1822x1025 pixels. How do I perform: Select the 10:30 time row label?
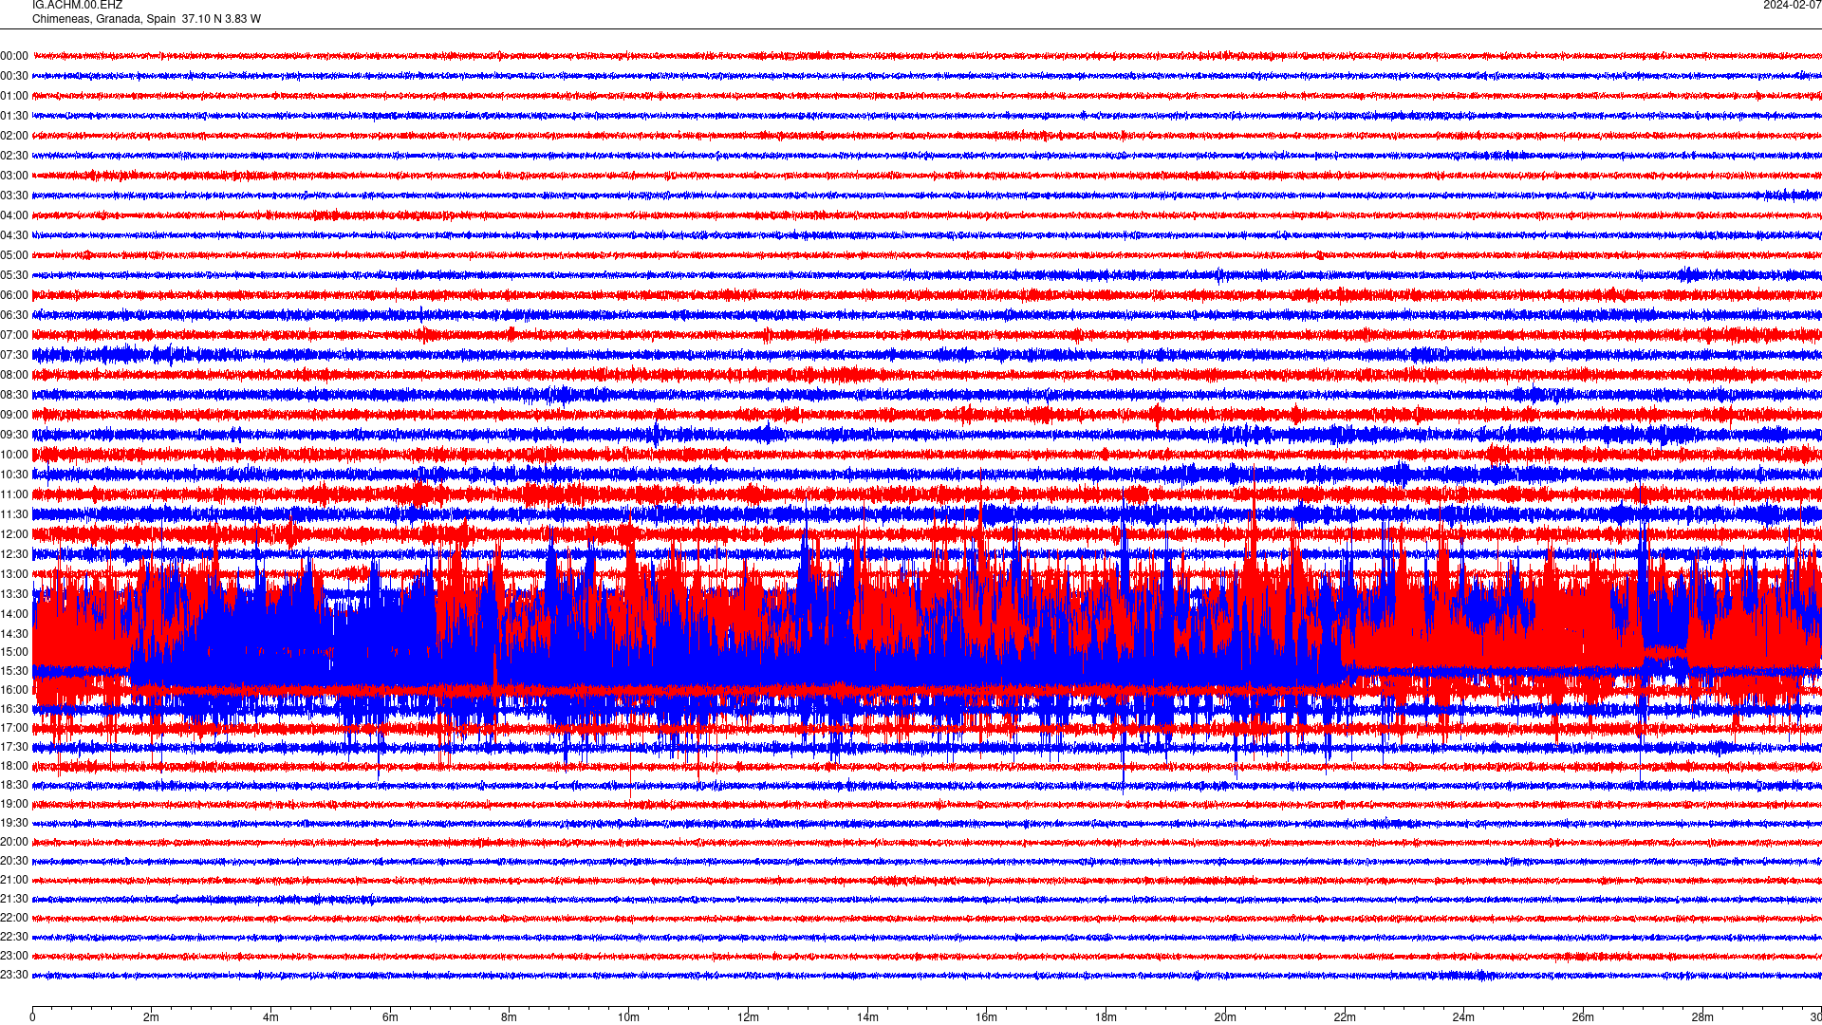click(14, 475)
